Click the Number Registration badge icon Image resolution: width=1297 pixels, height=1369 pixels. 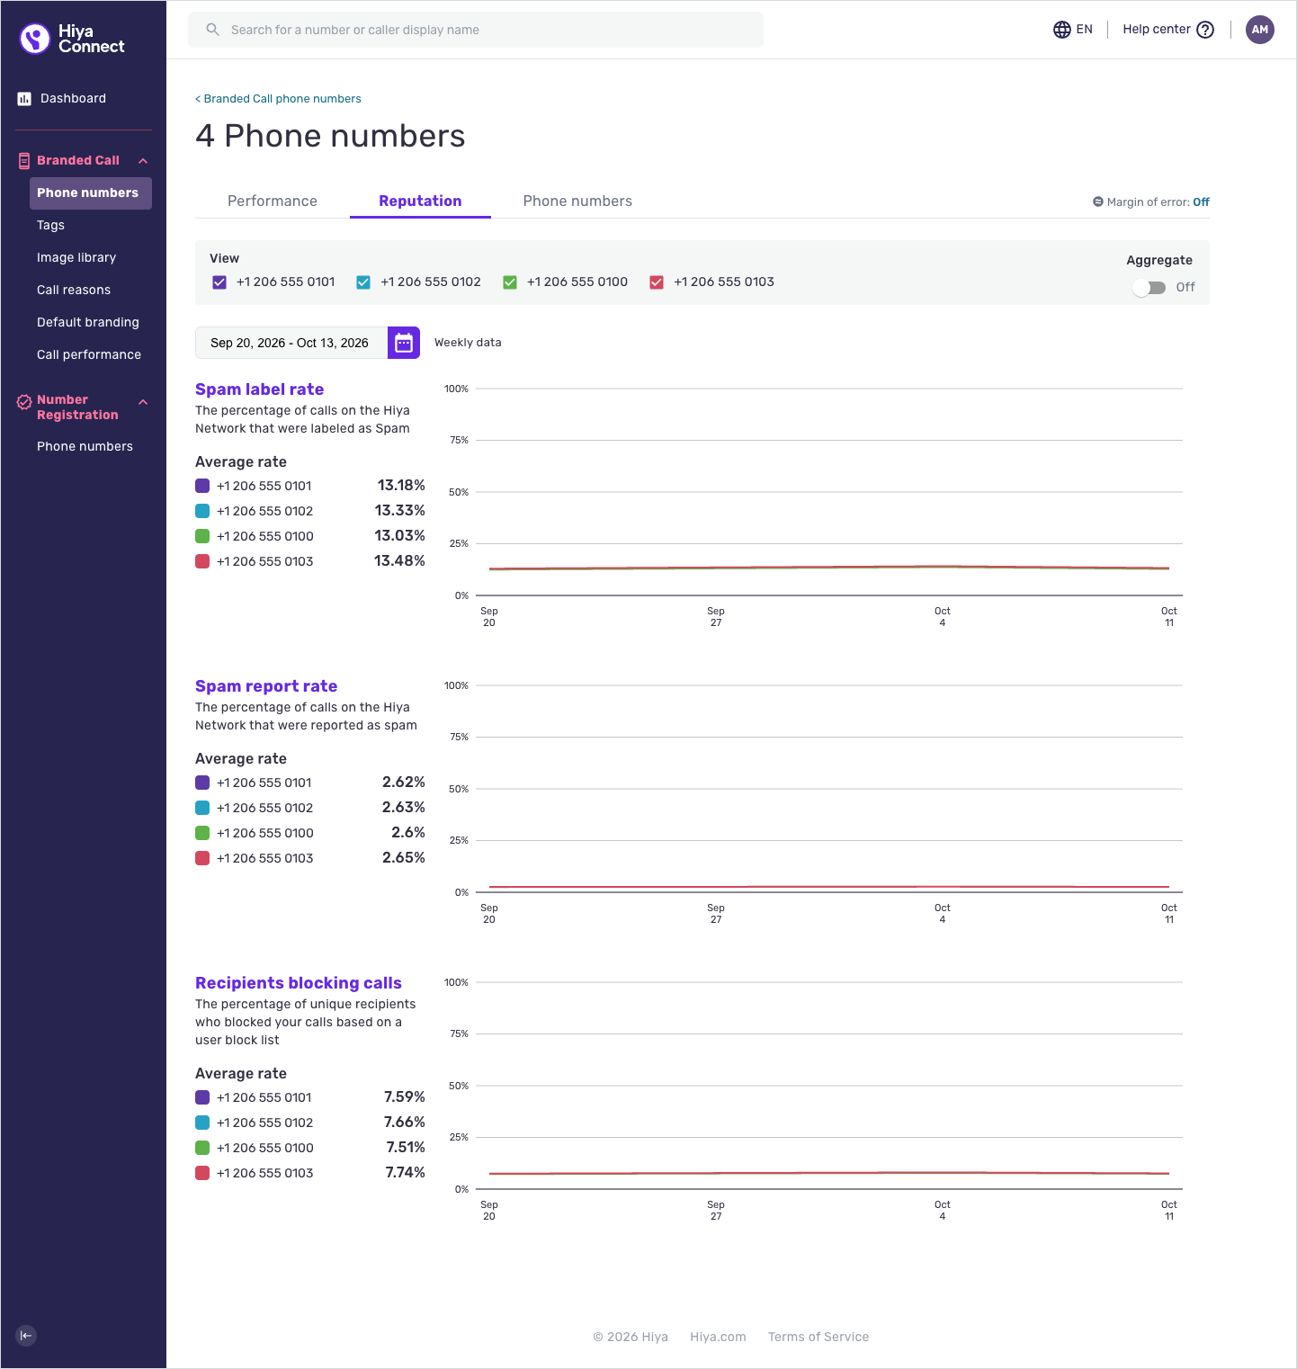[24, 402]
